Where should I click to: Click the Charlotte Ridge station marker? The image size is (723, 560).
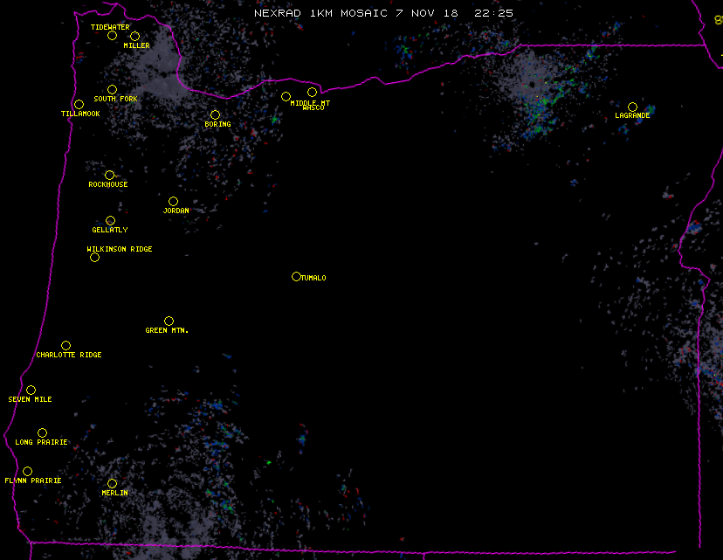65,346
